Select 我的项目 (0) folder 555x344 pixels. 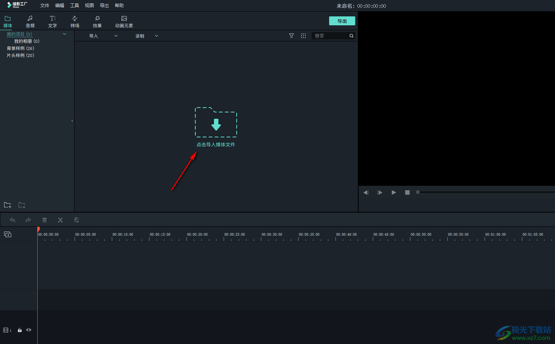click(x=19, y=34)
